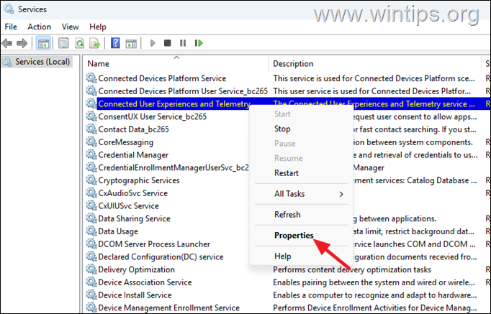The image size is (491, 314).
Task: Open the Action menu
Action: click(39, 27)
